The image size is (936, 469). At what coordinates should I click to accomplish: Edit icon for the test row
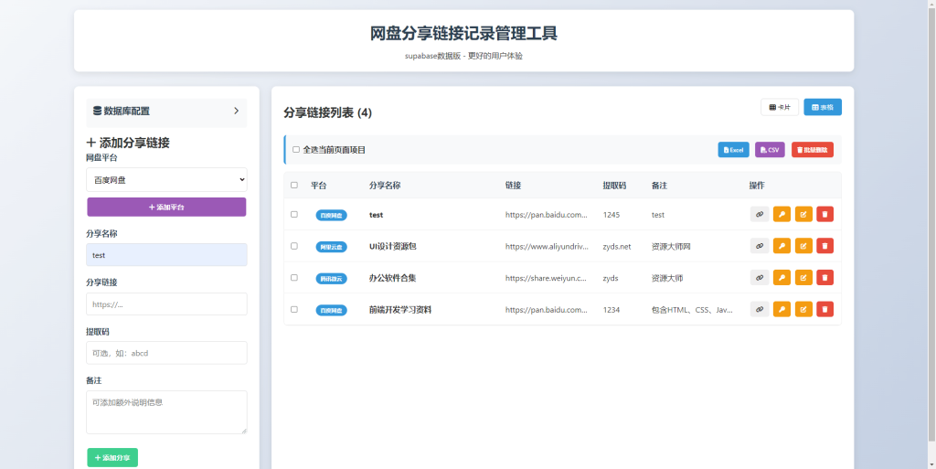click(x=803, y=214)
